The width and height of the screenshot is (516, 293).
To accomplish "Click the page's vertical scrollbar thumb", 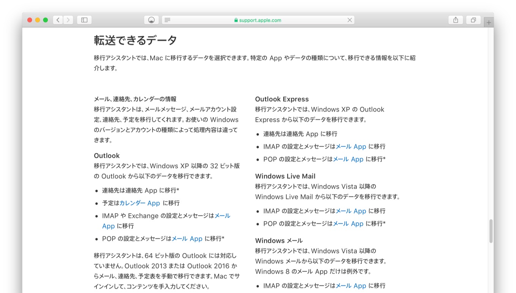I will tap(491, 231).
